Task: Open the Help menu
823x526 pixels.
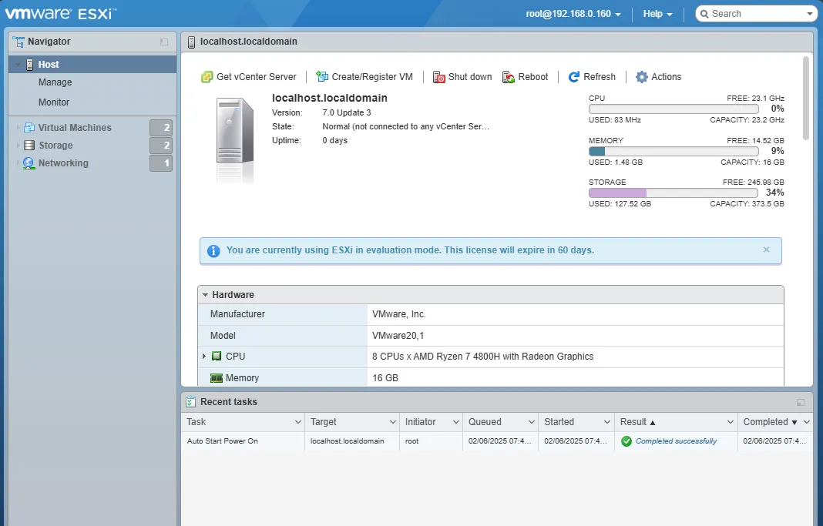Action: (x=657, y=14)
